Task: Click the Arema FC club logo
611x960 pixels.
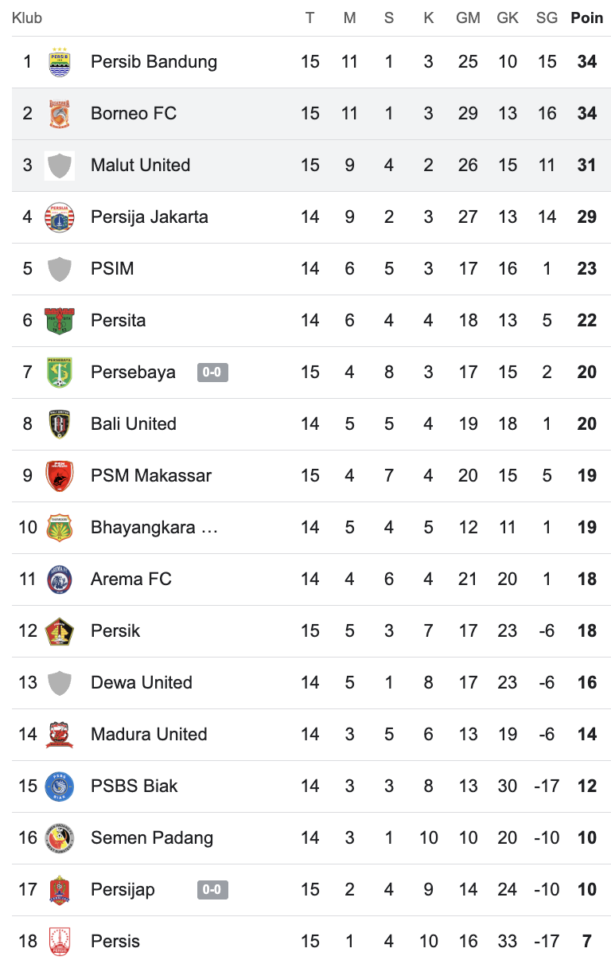Action: (60, 580)
